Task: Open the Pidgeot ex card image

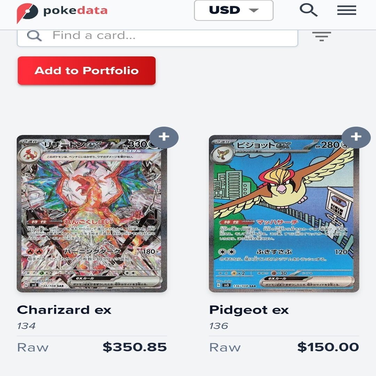Action: tap(284, 214)
